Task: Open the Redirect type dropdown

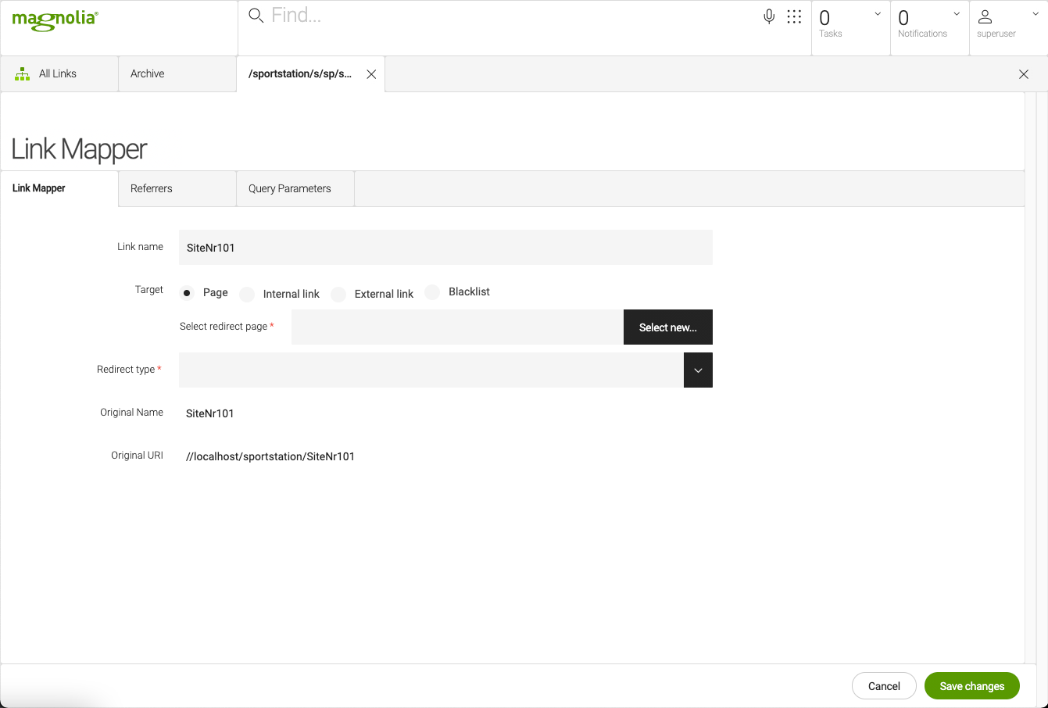Action: 698,370
